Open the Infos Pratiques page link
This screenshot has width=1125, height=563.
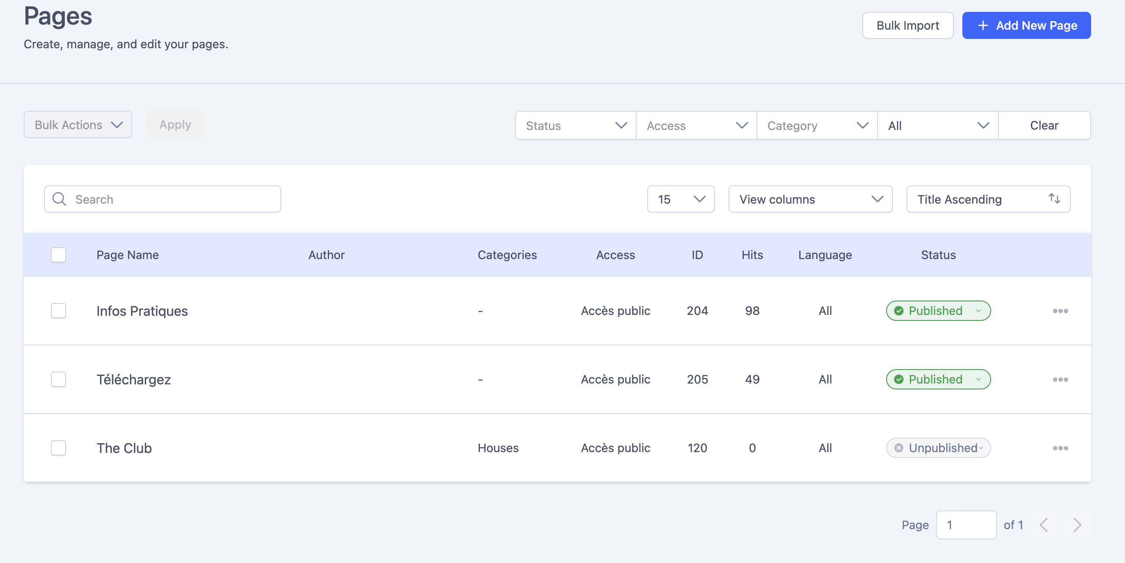(x=142, y=311)
